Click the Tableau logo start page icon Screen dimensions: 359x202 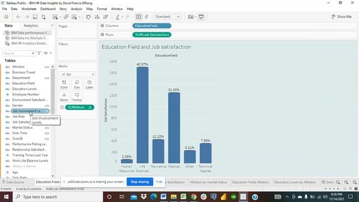[6, 17]
